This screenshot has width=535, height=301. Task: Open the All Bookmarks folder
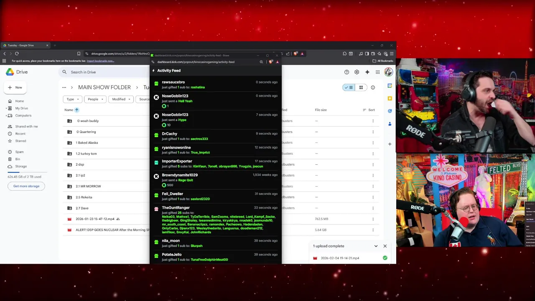pyautogui.click(x=383, y=61)
